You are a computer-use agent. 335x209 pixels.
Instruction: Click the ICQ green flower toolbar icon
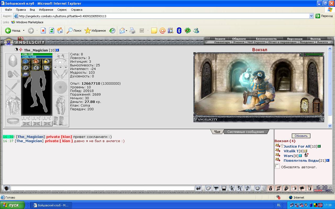[188, 31]
